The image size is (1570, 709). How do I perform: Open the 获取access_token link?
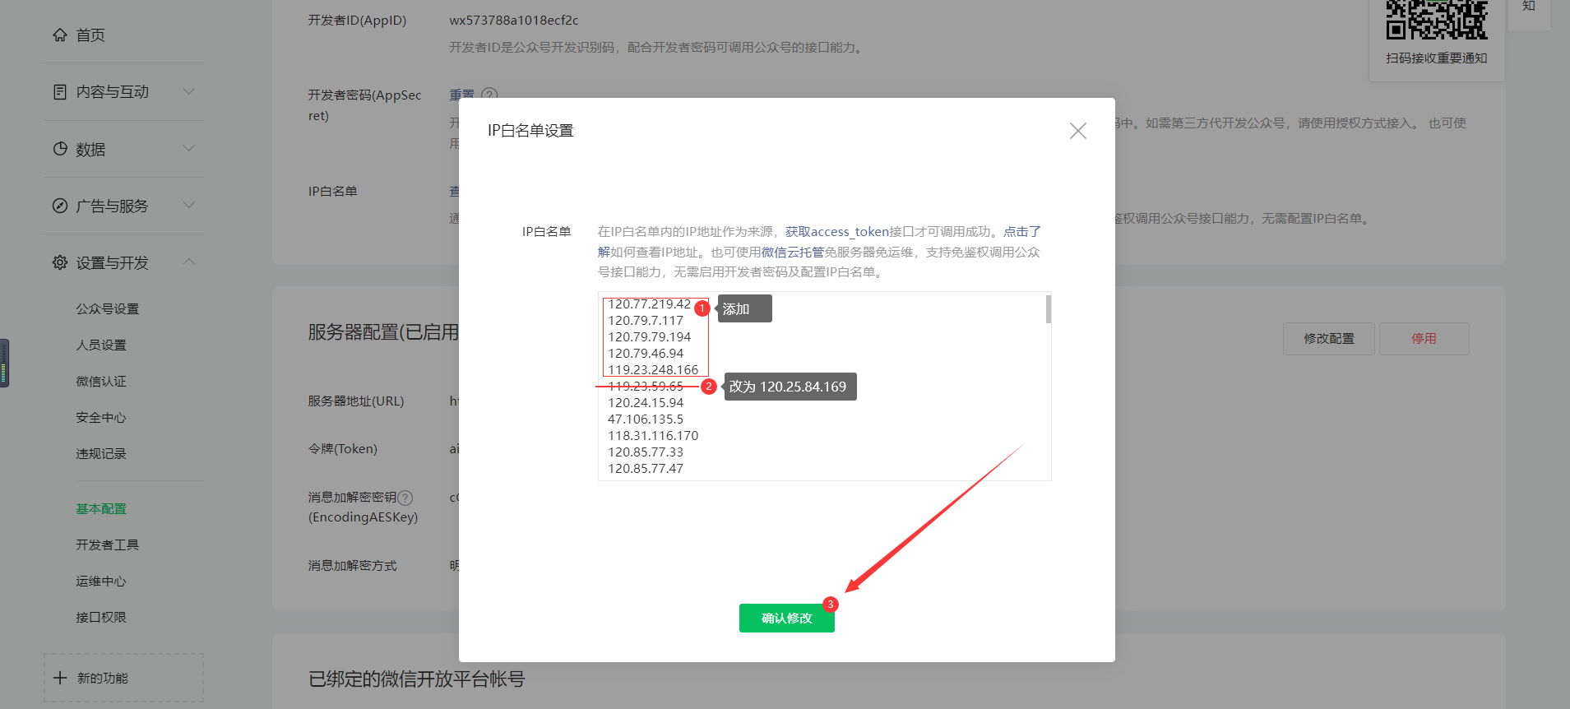click(837, 232)
